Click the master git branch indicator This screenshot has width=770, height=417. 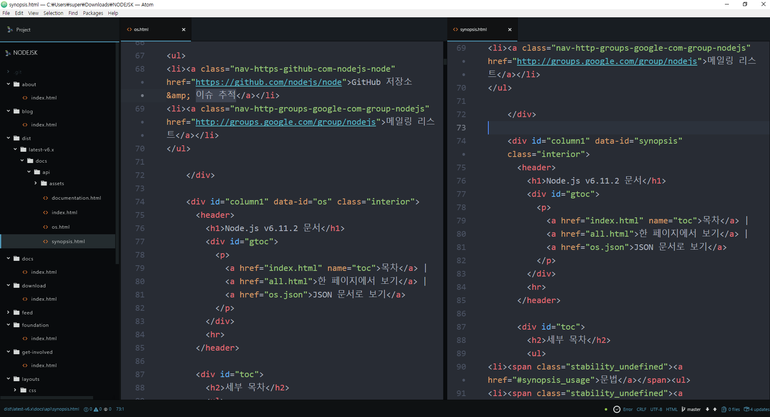point(691,409)
